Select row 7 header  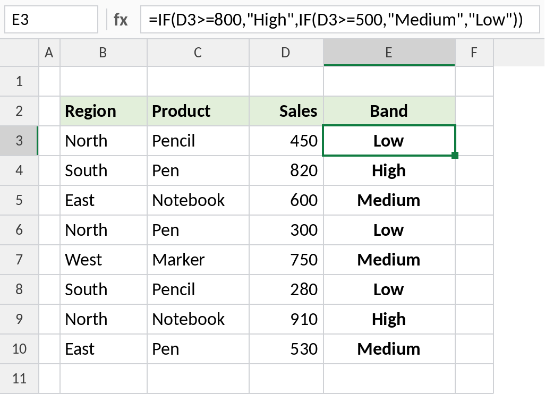click(19, 260)
